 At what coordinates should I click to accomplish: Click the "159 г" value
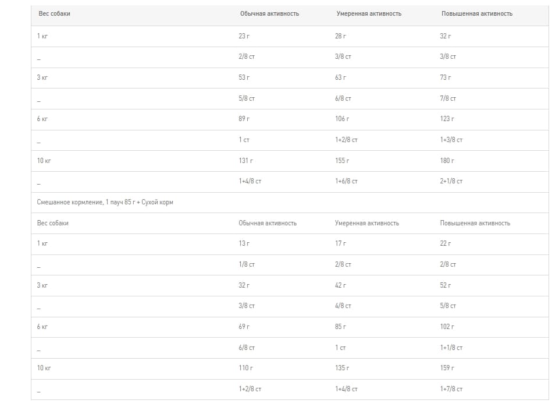(x=447, y=368)
